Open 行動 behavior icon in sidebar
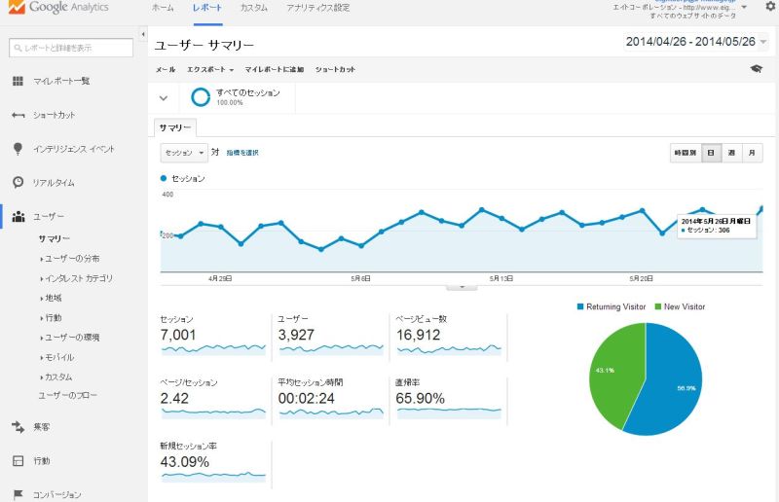 click(x=18, y=460)
